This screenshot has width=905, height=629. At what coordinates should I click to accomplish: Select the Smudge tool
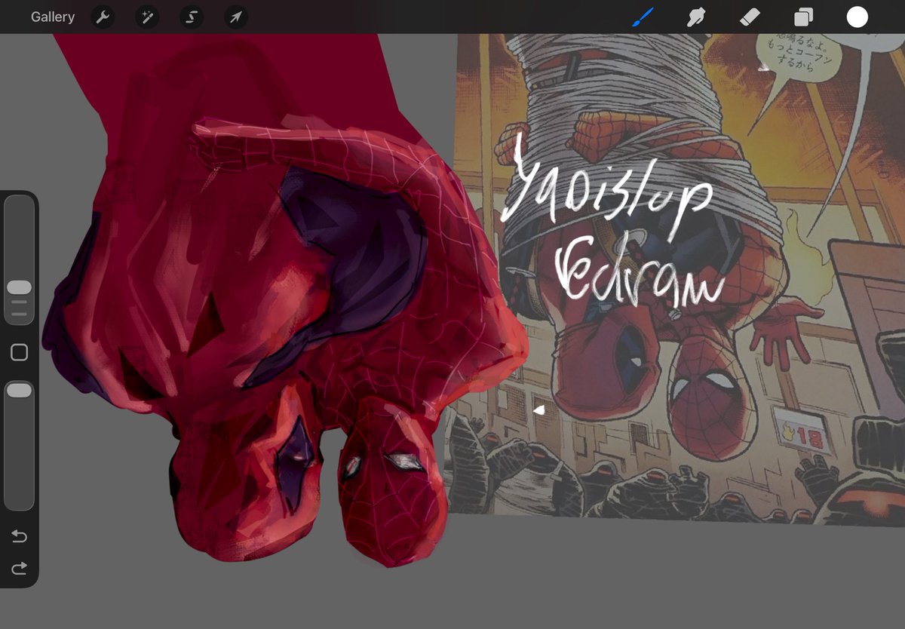(696, 17)
